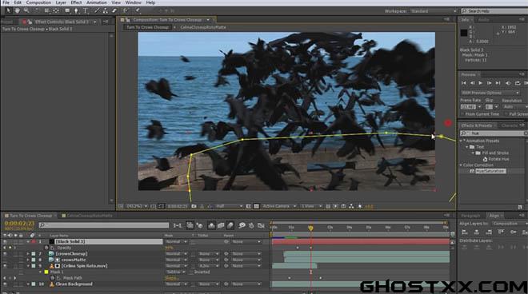Click the Motion Blur enable icon in timeline
Screen dimensions: 528x294
click(230, 225)
